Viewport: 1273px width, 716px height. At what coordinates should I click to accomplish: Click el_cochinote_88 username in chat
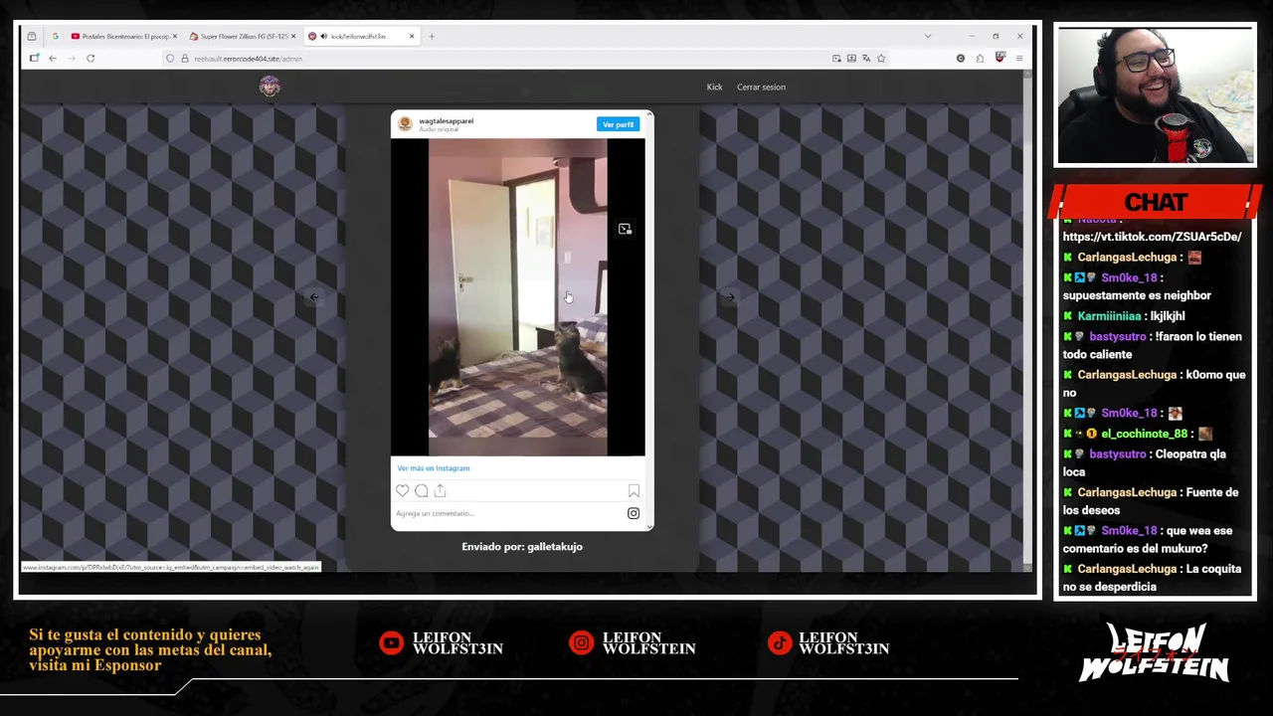tap(1144, 434)
